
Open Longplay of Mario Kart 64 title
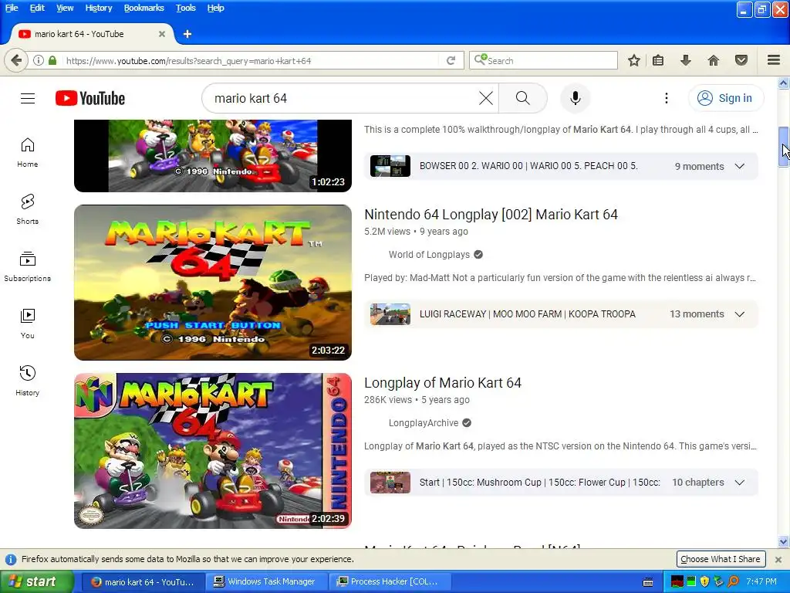(x=442, y=383)
